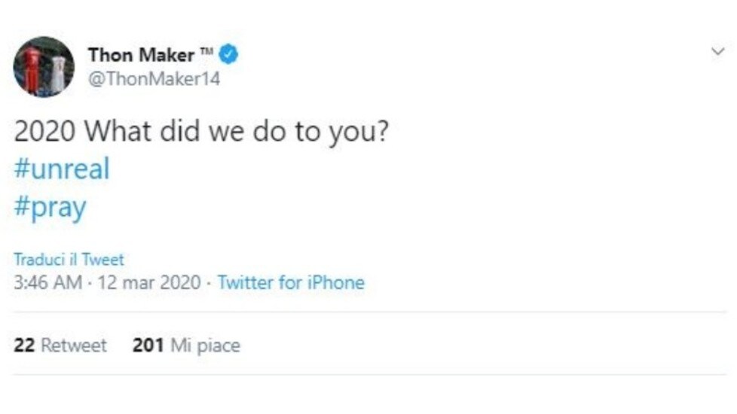Expand the tweet options chevron

(x=717, y=51)
